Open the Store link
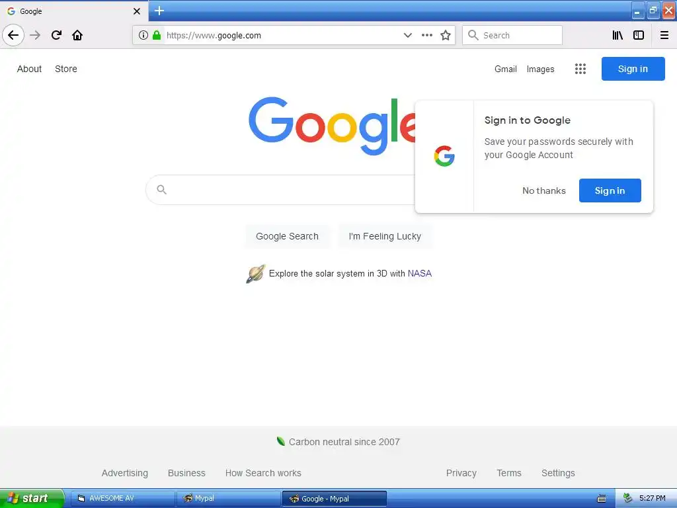Screen dimensions: 677x508 point(66,69)
